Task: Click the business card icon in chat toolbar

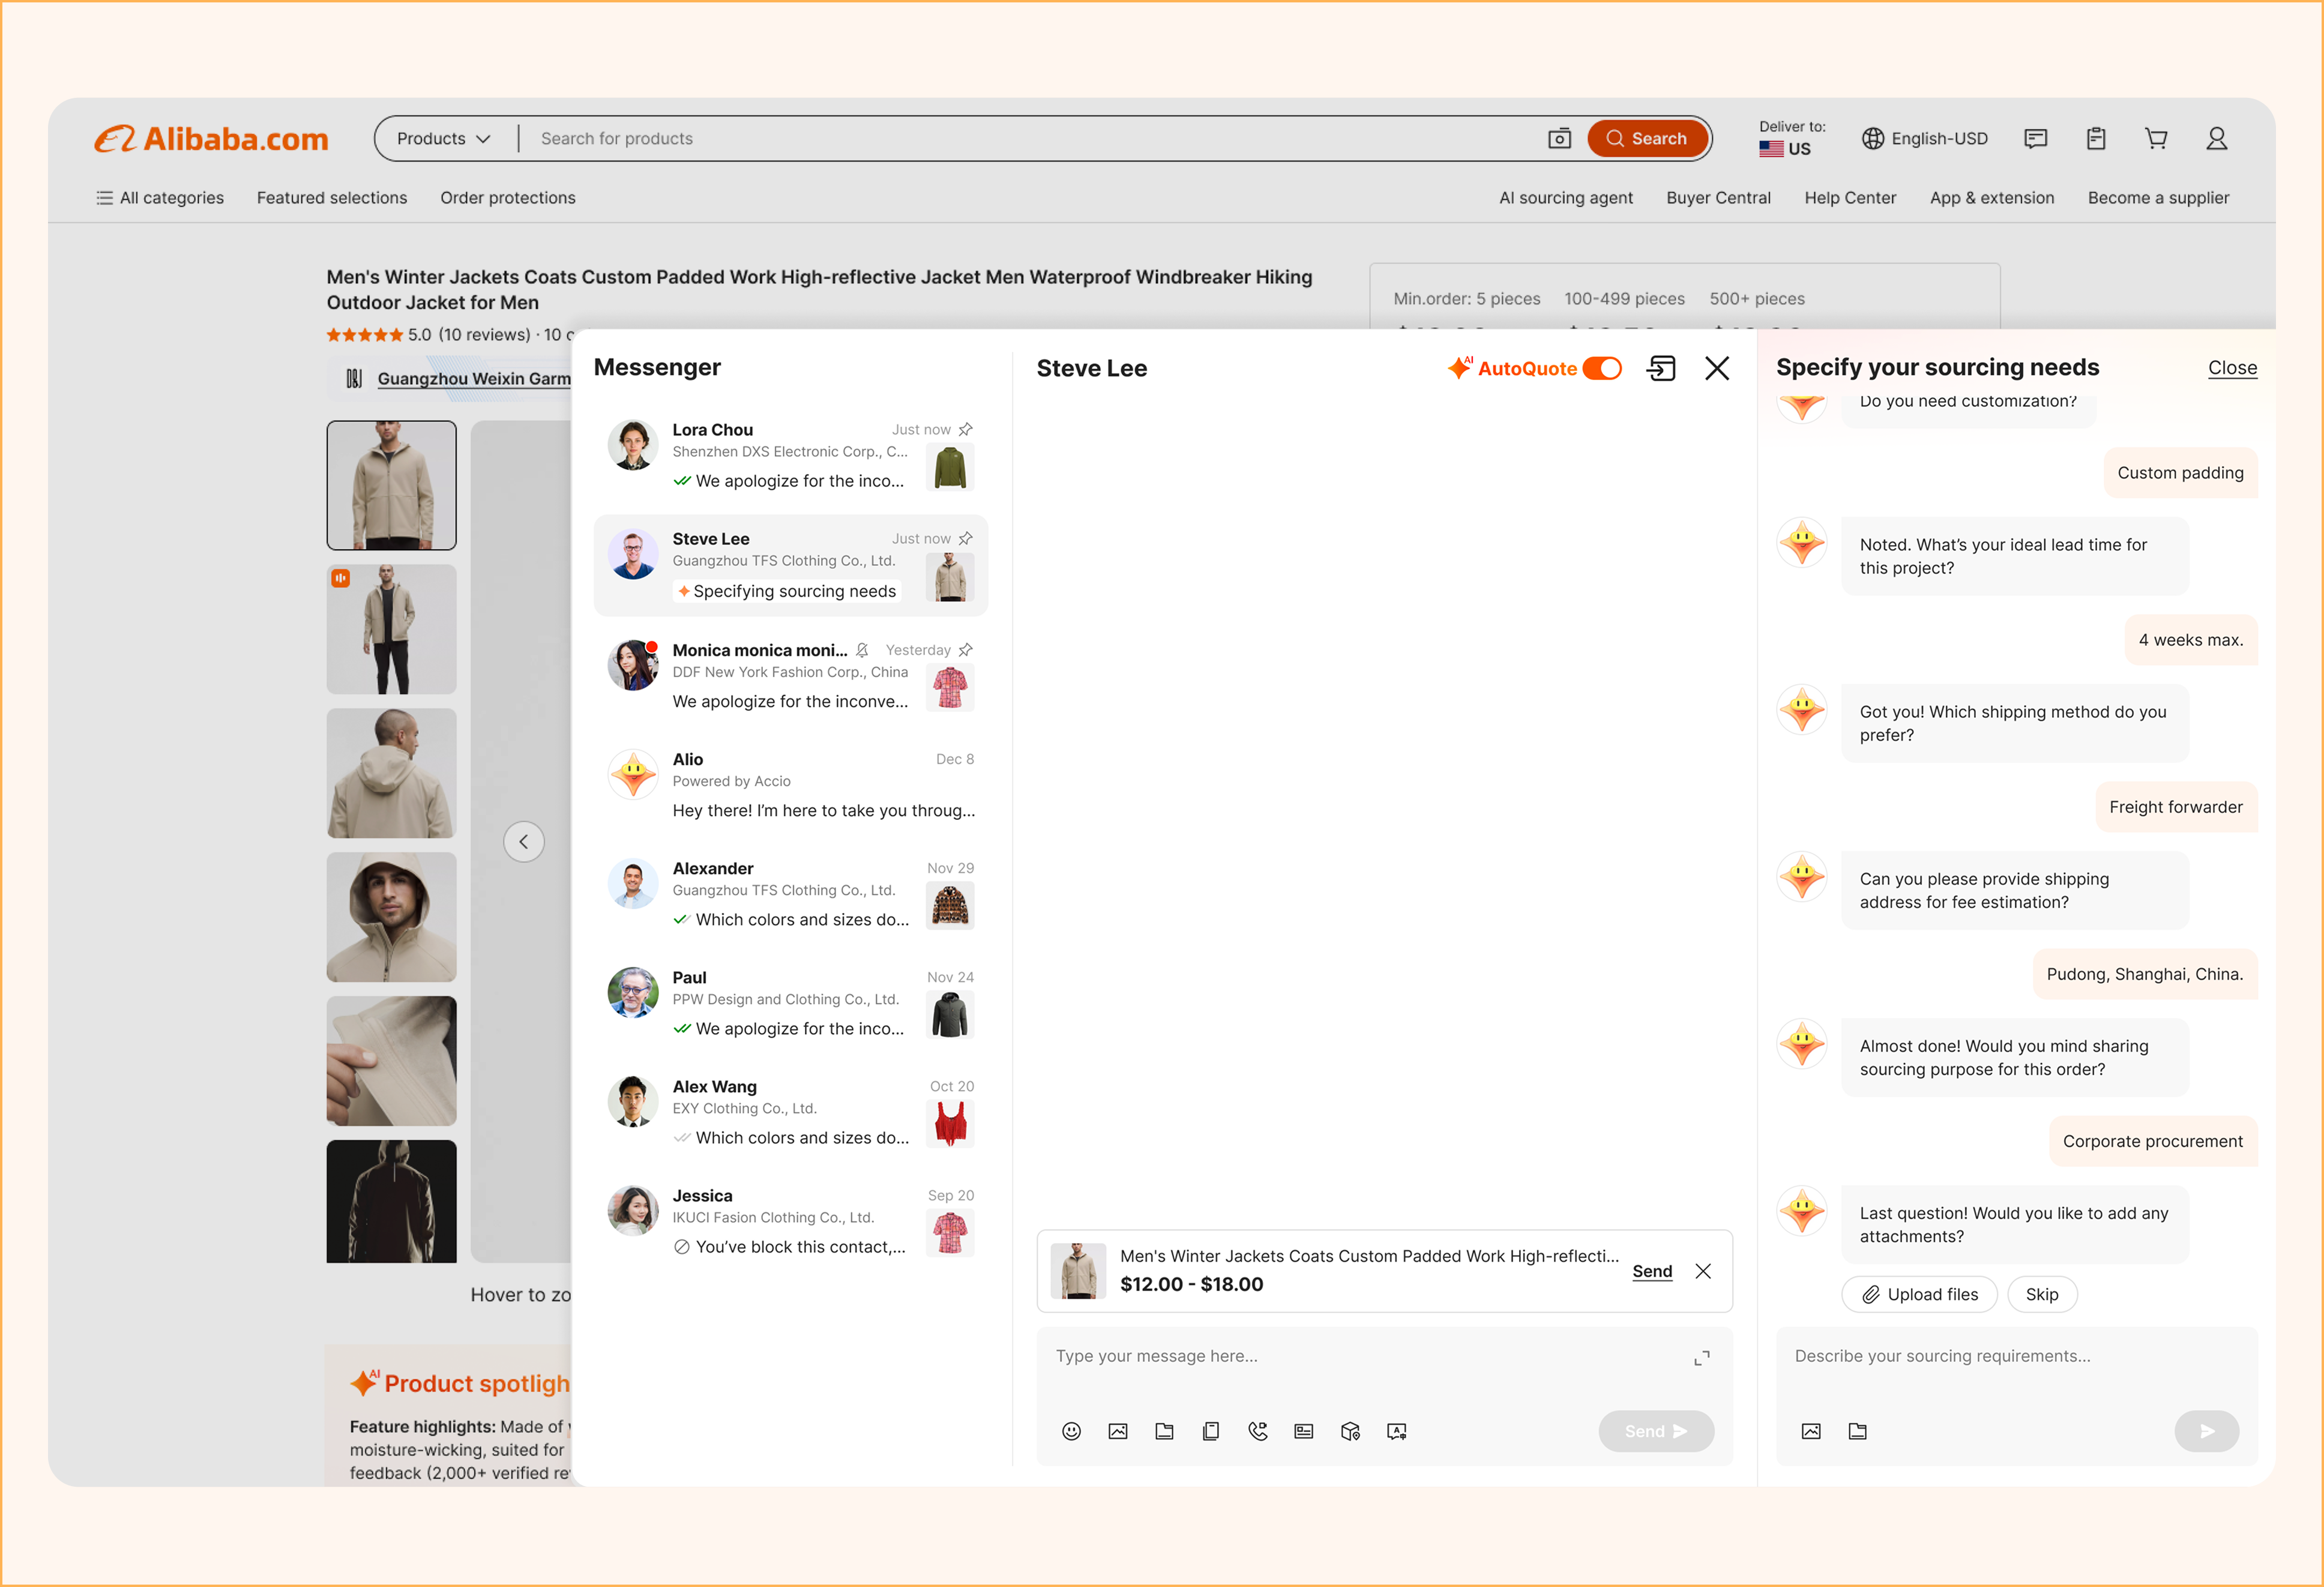Action: [x=1303, y=1431]
